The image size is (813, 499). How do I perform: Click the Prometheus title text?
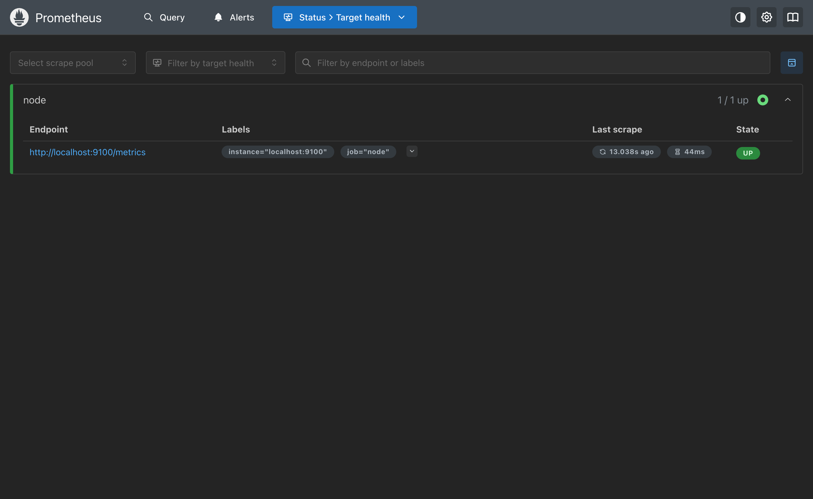(x=68, y=18)
